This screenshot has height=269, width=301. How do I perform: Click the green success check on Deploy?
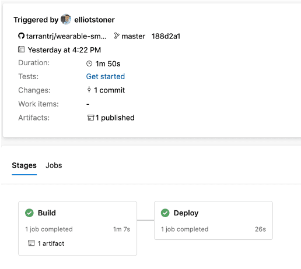[165, 213]
